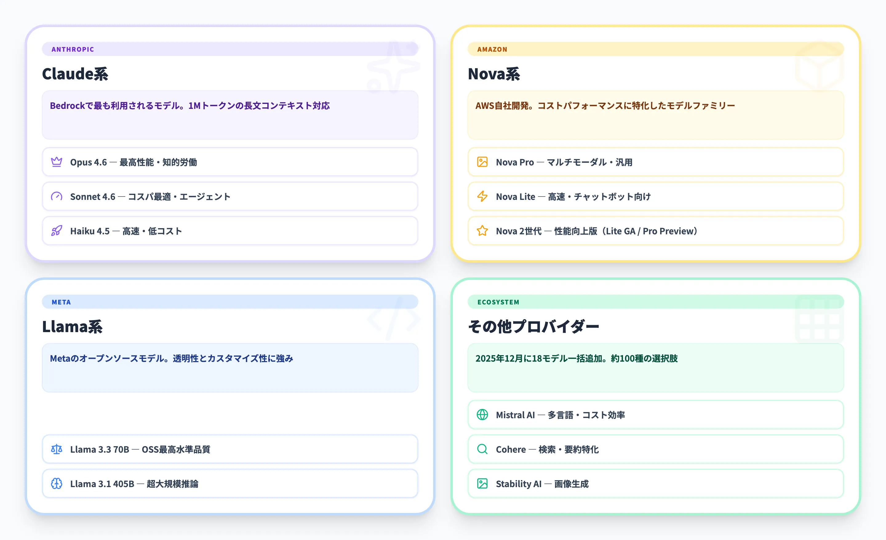Select the Claude系 card description banner
The image size is (886, 540).
(230, 115)
